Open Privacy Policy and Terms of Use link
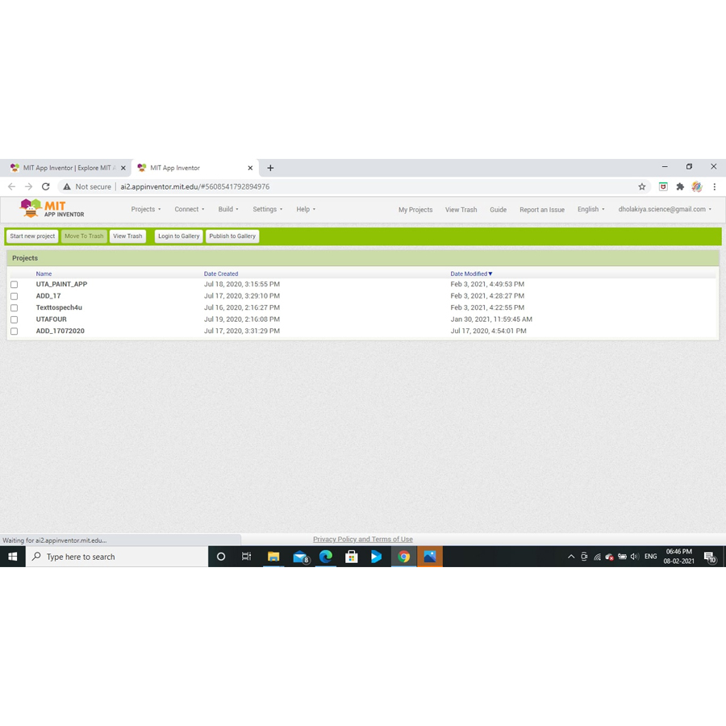 pos(362,540)
